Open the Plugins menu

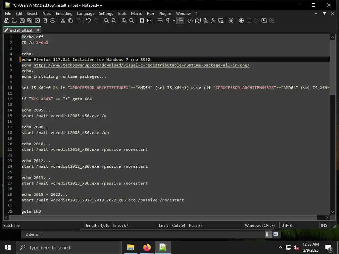[x=165, y=13]
